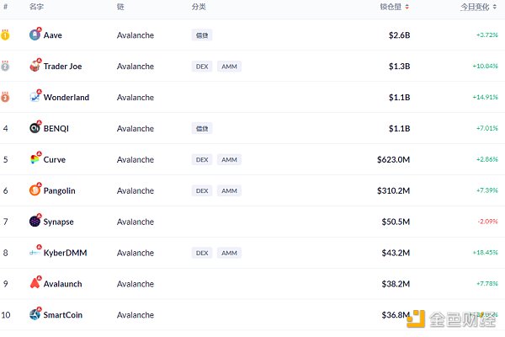Sort by 锁仓量 column arrow

(407, 7)
